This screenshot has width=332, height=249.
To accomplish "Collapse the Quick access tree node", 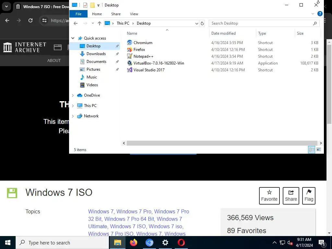I will click(73, 38).
